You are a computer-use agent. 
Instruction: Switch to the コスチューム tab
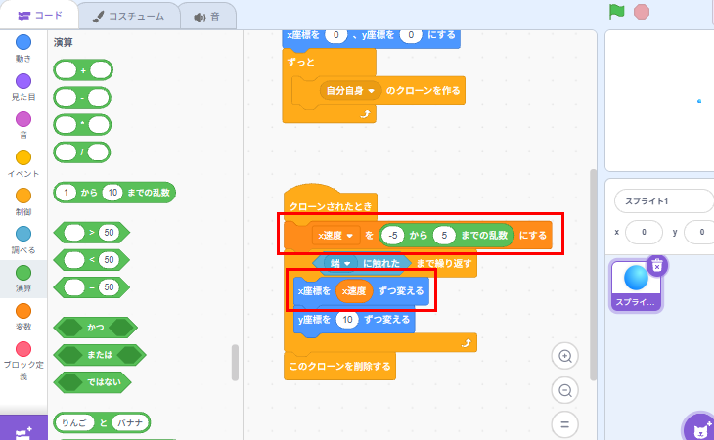click(128, 17)
